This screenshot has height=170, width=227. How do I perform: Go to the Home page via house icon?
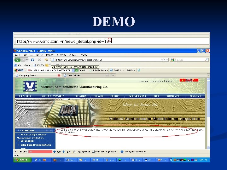pyautogui.click(x=46, y=60)
